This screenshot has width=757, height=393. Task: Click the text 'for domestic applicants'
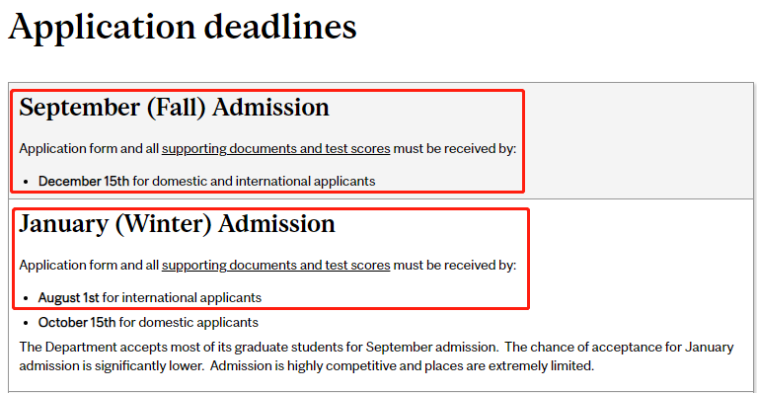189,322
